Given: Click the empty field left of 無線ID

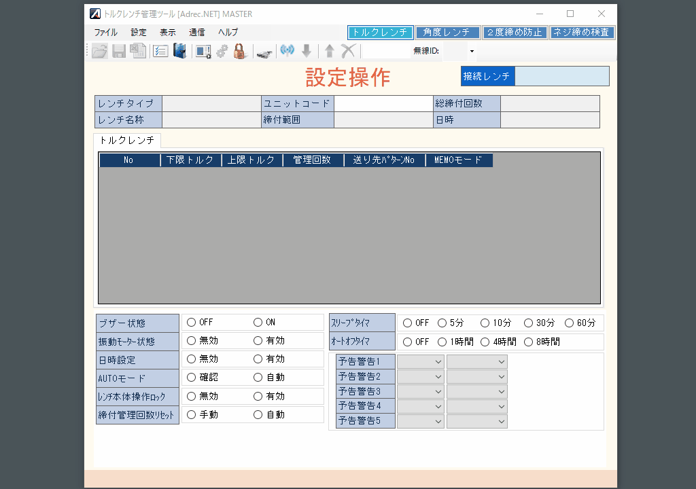Looking at the screenshot, I should [386, 51].
